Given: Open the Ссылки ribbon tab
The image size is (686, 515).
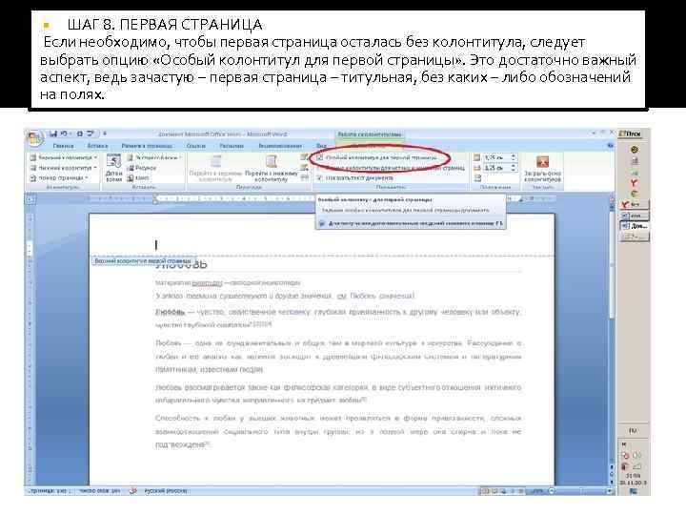Looking at the screenshot, I should (196, 146).
